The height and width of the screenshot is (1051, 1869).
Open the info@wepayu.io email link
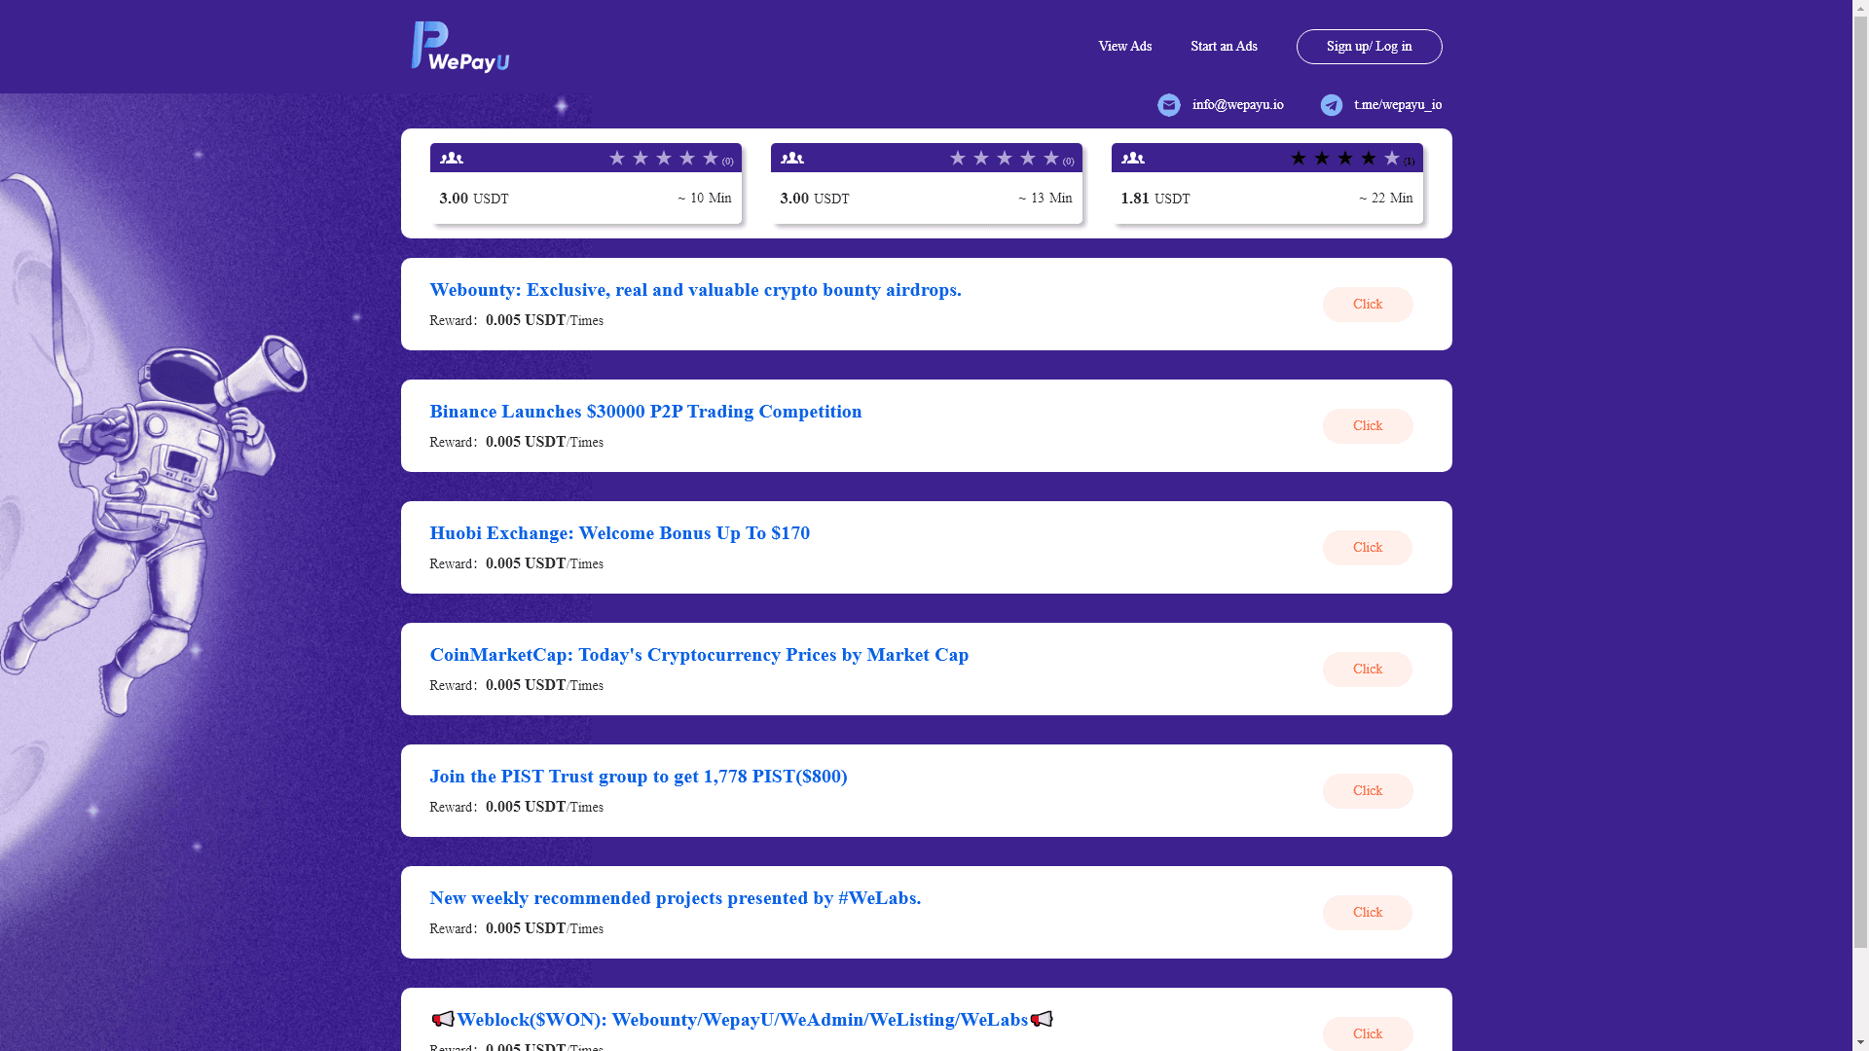1237,105
